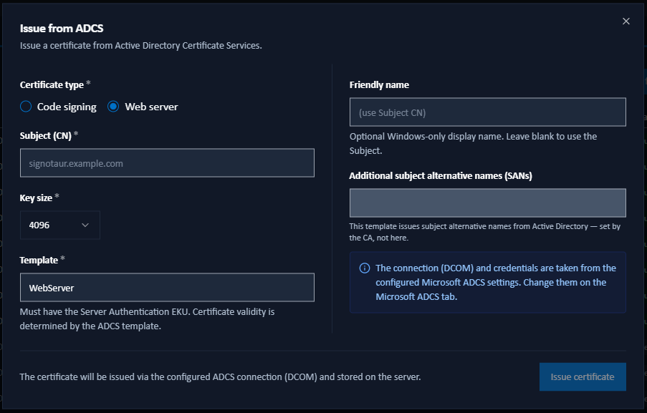Image resolution: width=647 pixels, height=413 pixels.
Task: Click the Certificate type label
Action: tap(52, 85)
